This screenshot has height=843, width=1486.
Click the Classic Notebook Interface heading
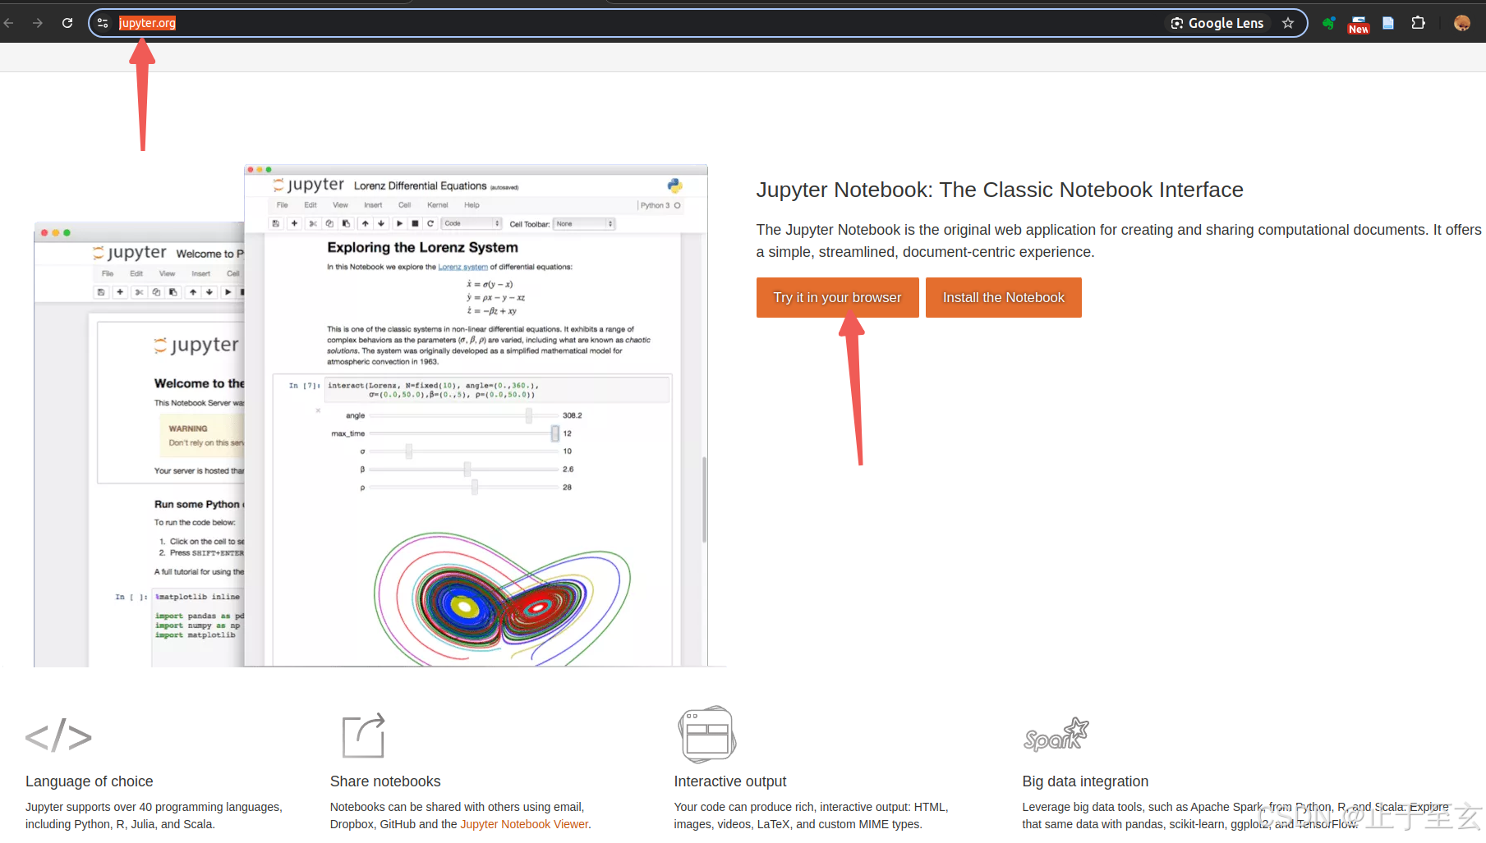(x=1000, y=190)
